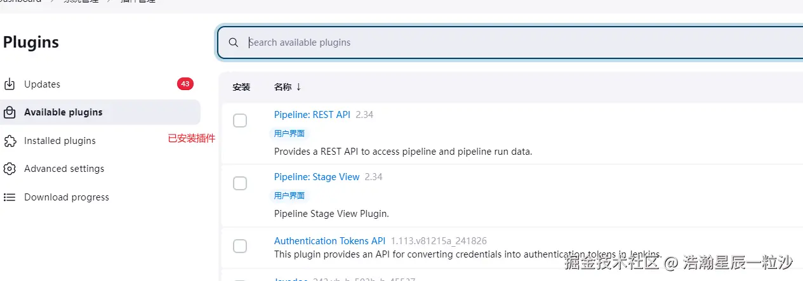Enable the Pipeline: Stage View checkbox
This screenshot has width=803, height=281.
tap(240, 183)
